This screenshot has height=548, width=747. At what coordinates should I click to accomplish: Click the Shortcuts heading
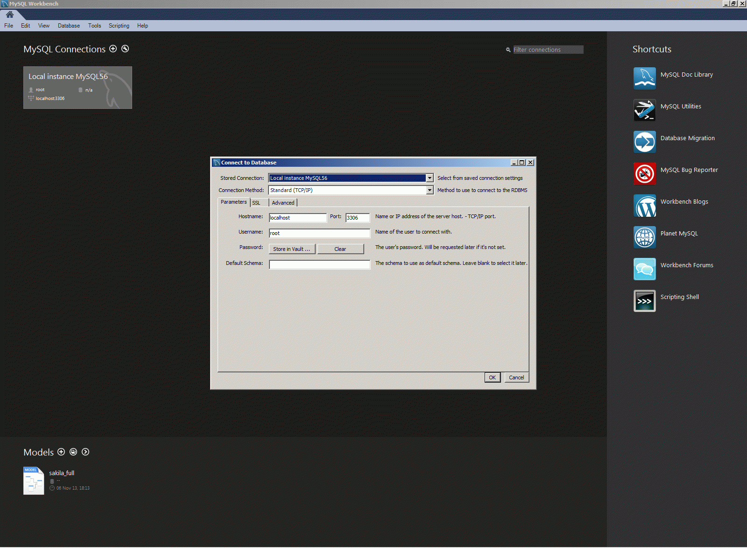(652, 49)
